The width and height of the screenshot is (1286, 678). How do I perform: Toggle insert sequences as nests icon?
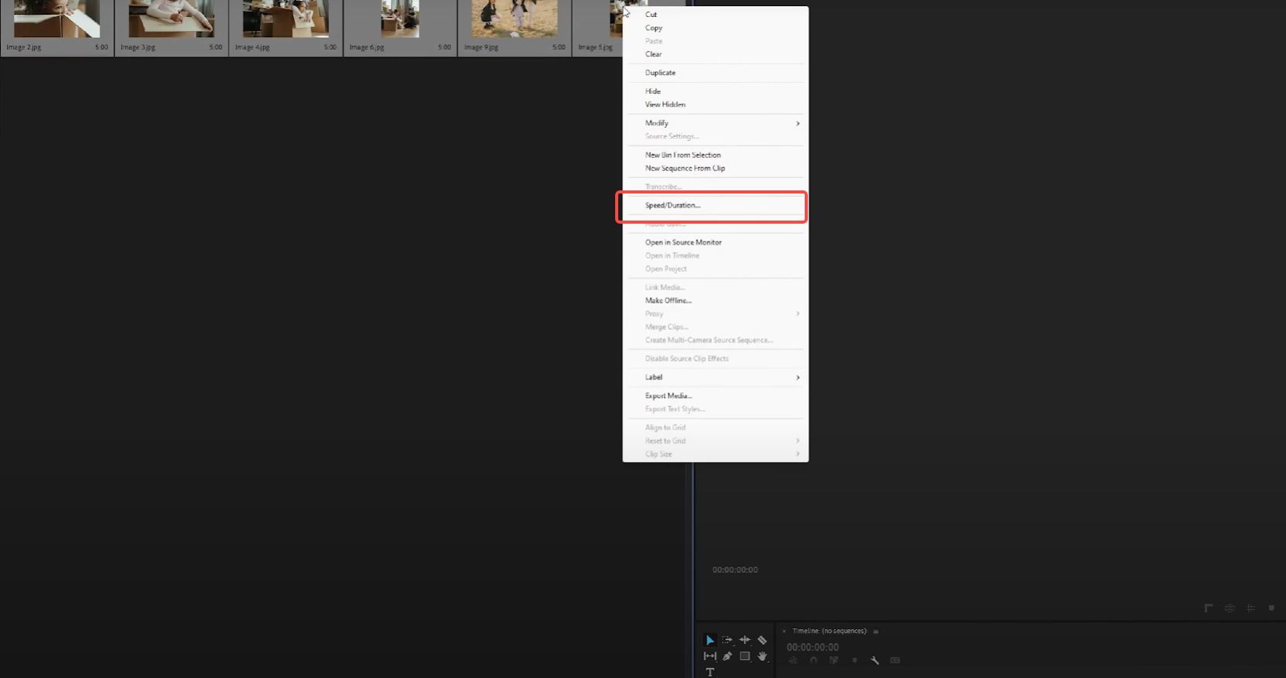tap(793, 660)
